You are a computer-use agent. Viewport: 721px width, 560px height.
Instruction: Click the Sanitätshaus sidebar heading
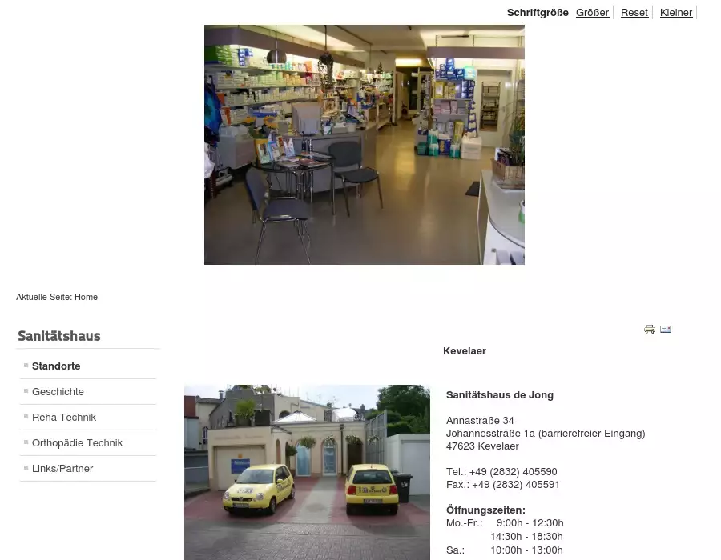pyautogui.click(x=59, y=336)
